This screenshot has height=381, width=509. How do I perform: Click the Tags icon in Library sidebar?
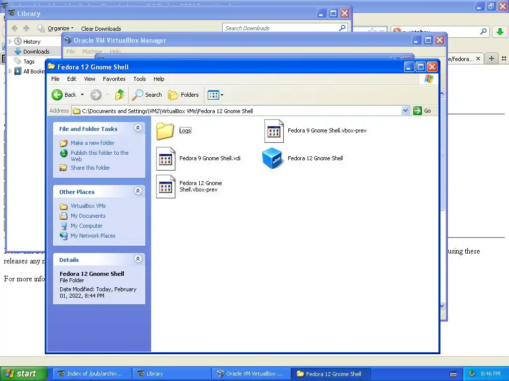(x=18, y=61)
